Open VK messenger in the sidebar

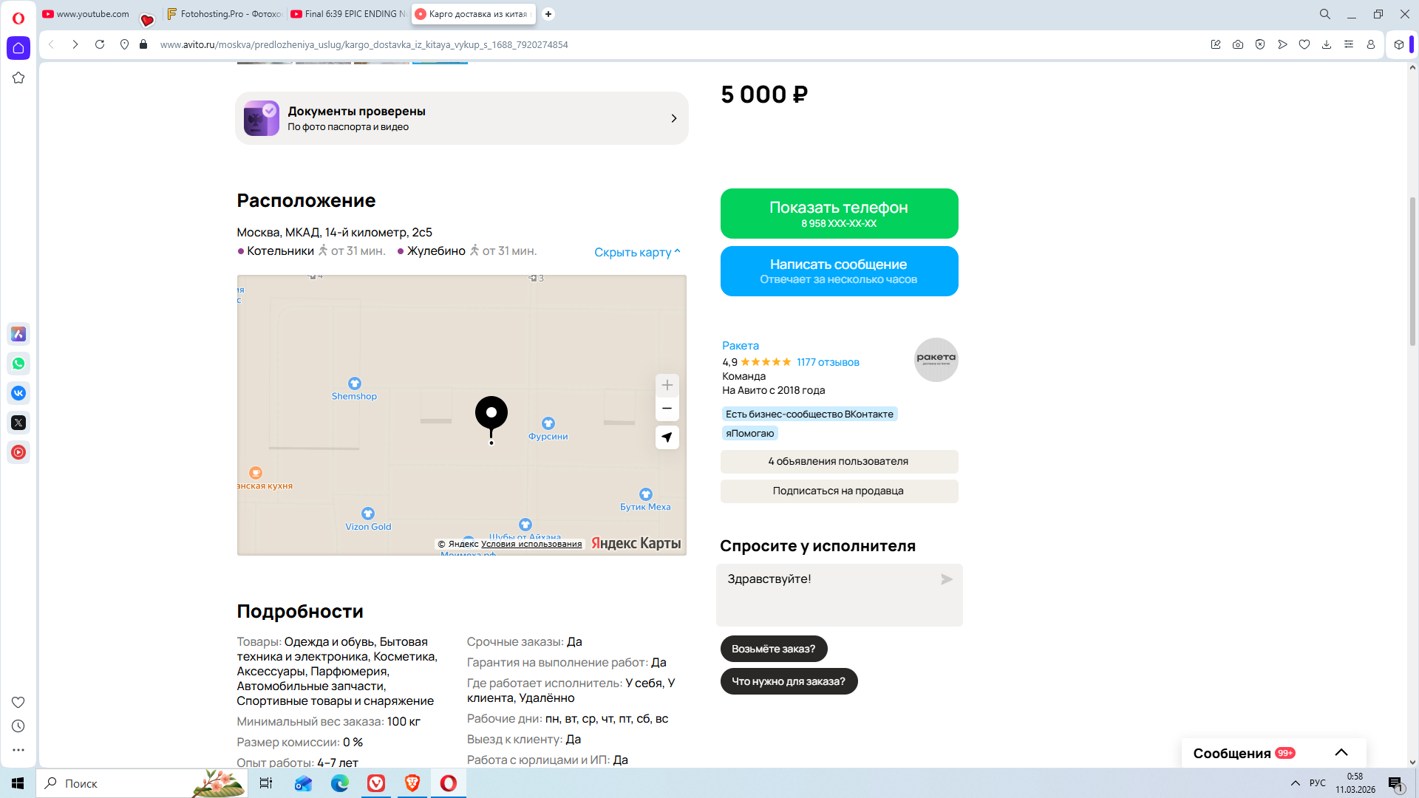coord(18,393)
